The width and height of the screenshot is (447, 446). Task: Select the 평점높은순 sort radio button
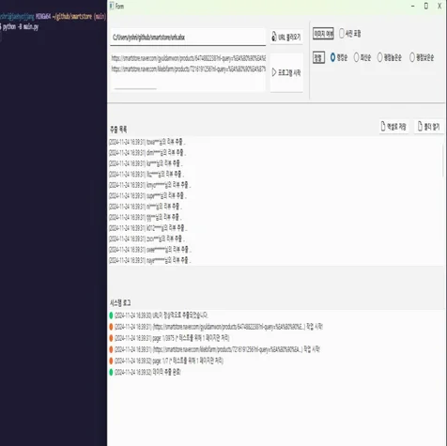tap(379, 57)
